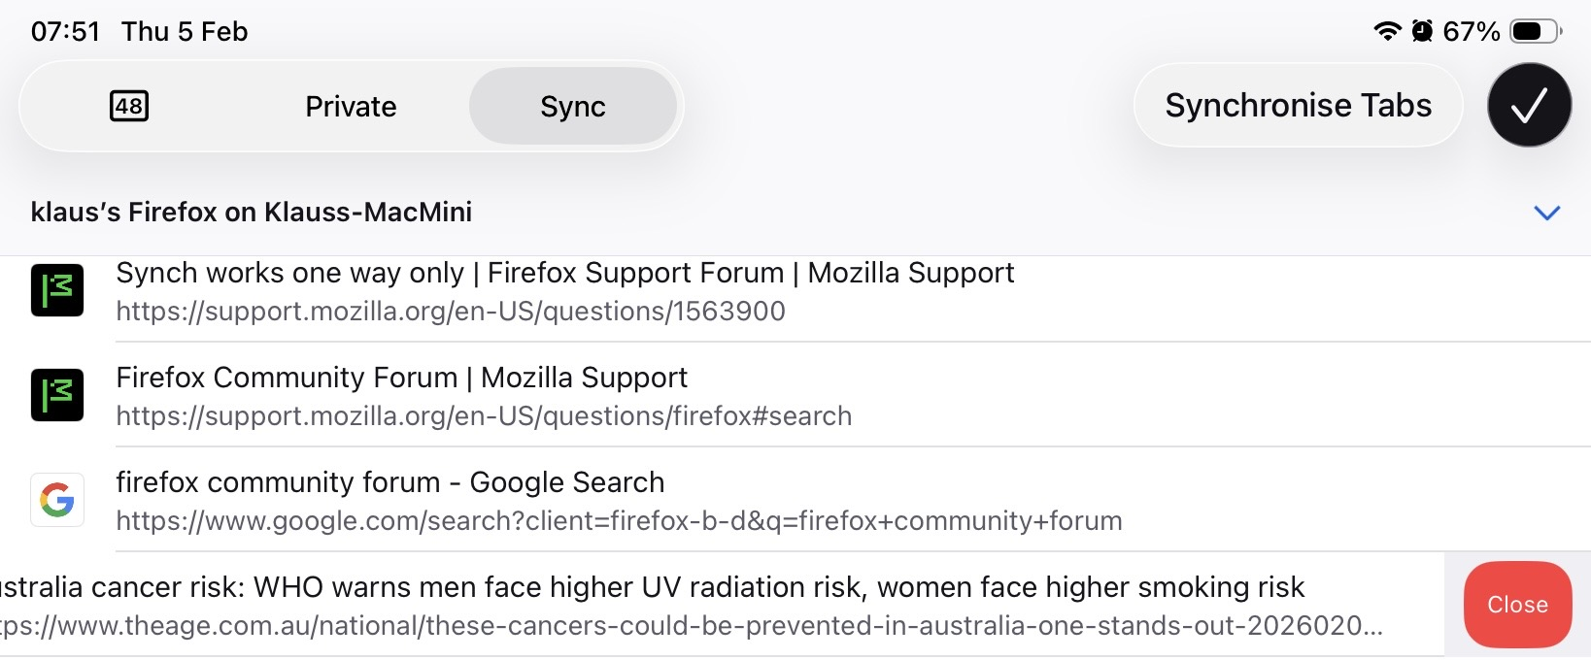Tap the battery indicator in status bar
This screenshot has width=1591, height=660.
(x=1534, y=31)
